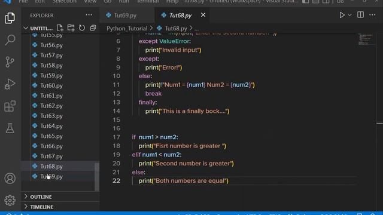The image size is (383, 215).
Task: Click Python_Tutorial in the breadcrumb
Action: click(127, 28)
